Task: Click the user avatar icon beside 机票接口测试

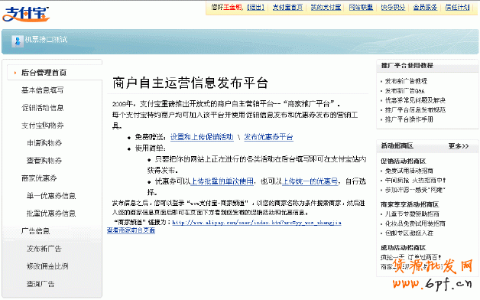Action: (x=18, y=41)
